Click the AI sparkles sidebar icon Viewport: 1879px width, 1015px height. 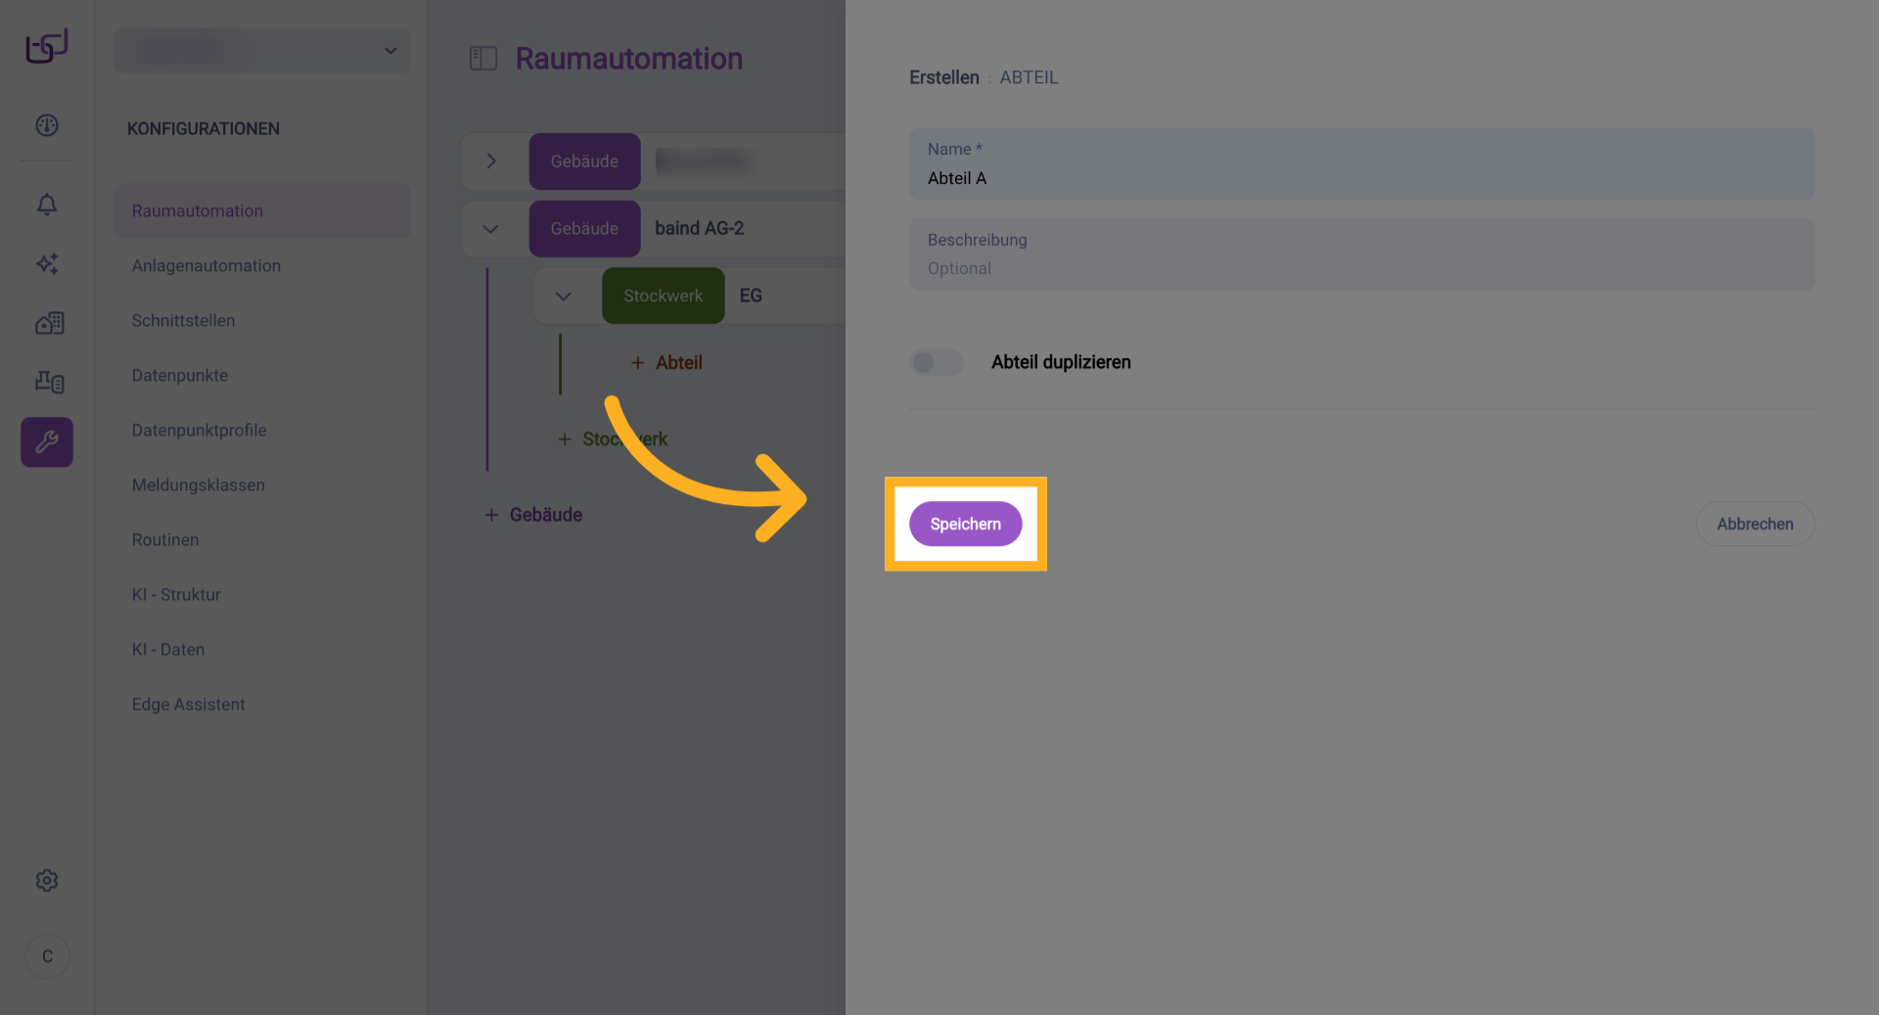coord(47,263)
